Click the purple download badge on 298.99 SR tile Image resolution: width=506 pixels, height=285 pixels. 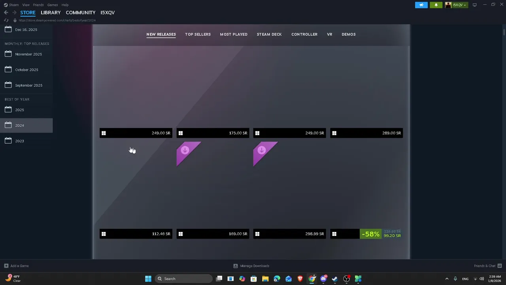click(262, 150)
